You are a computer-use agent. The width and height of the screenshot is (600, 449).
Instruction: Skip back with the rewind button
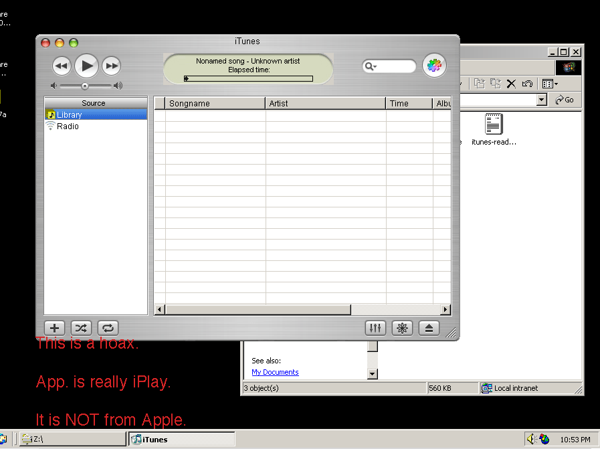(62, 66)
